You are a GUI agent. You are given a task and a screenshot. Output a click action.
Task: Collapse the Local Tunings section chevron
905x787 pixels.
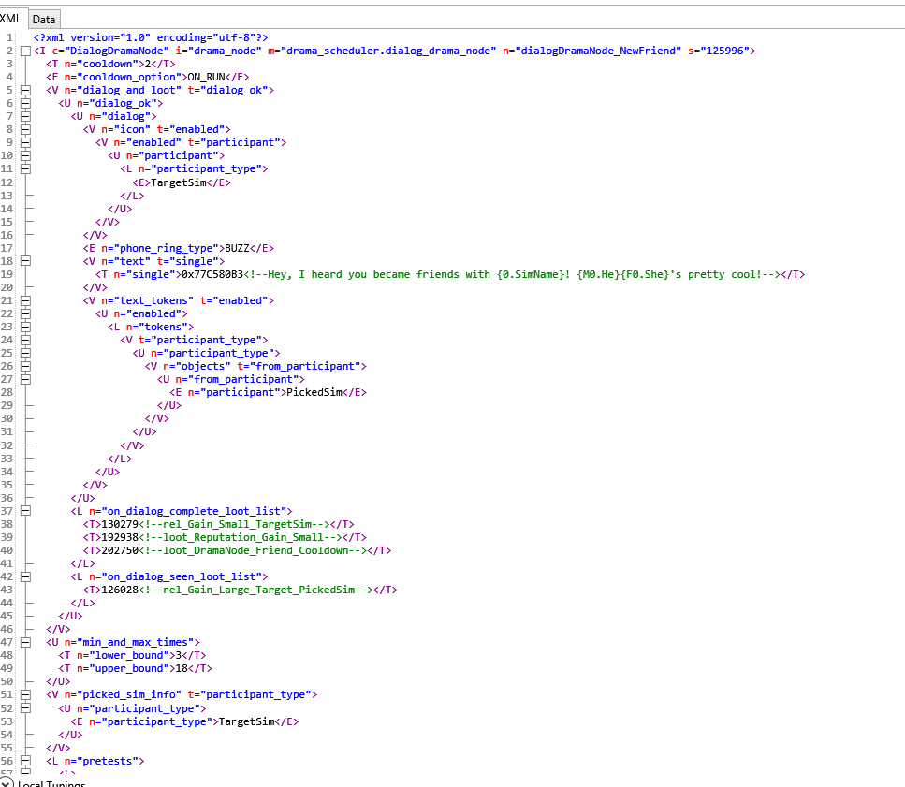[6, 783]
